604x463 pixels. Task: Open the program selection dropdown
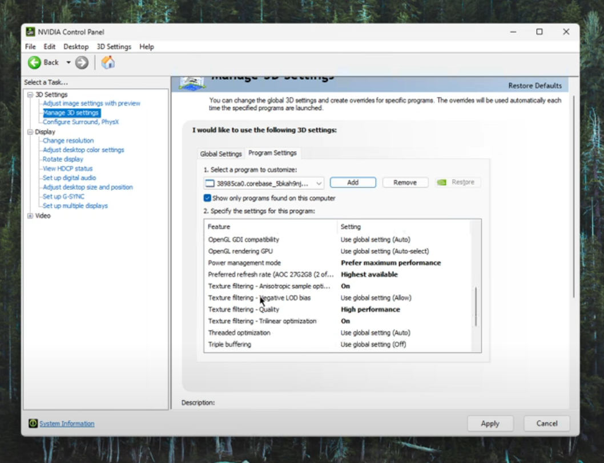(264, 183)
